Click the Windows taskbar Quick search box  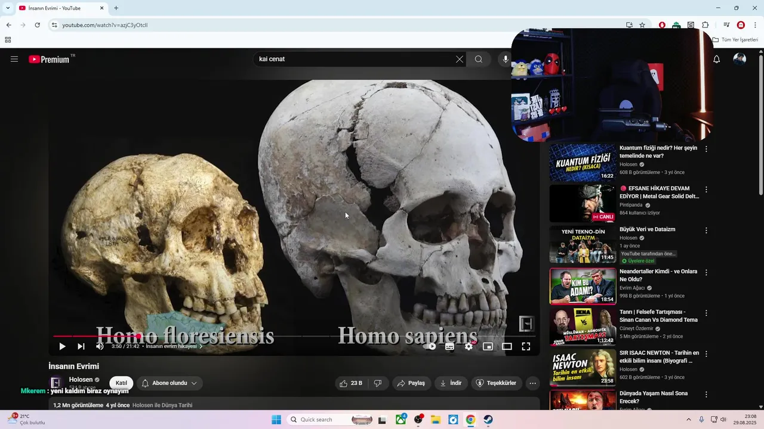(331, 419)
